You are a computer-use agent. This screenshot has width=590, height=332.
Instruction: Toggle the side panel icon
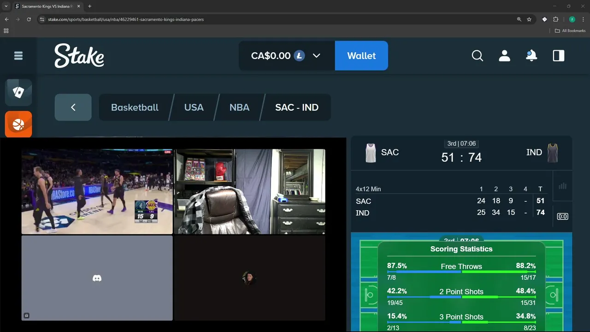559,56
